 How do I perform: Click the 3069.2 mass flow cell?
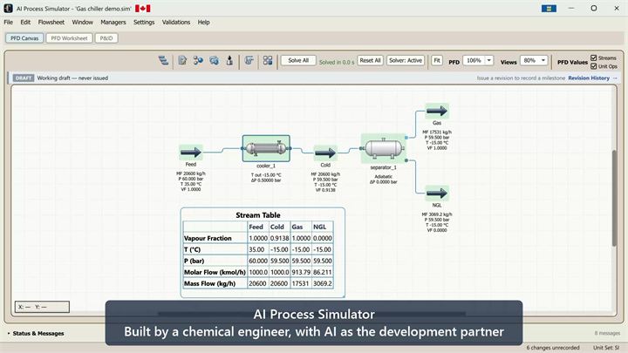[323, 283]
